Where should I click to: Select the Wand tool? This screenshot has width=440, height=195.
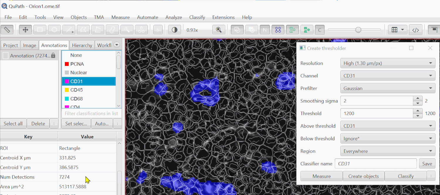click(127, 30)
